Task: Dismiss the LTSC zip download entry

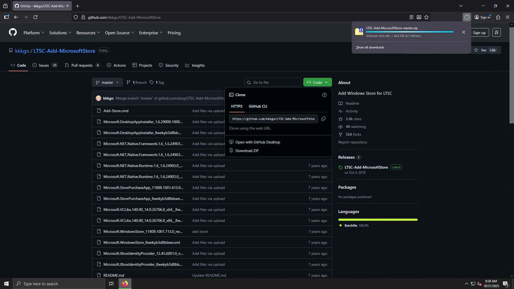Action: pyautogui.click(x=463, y=32)
